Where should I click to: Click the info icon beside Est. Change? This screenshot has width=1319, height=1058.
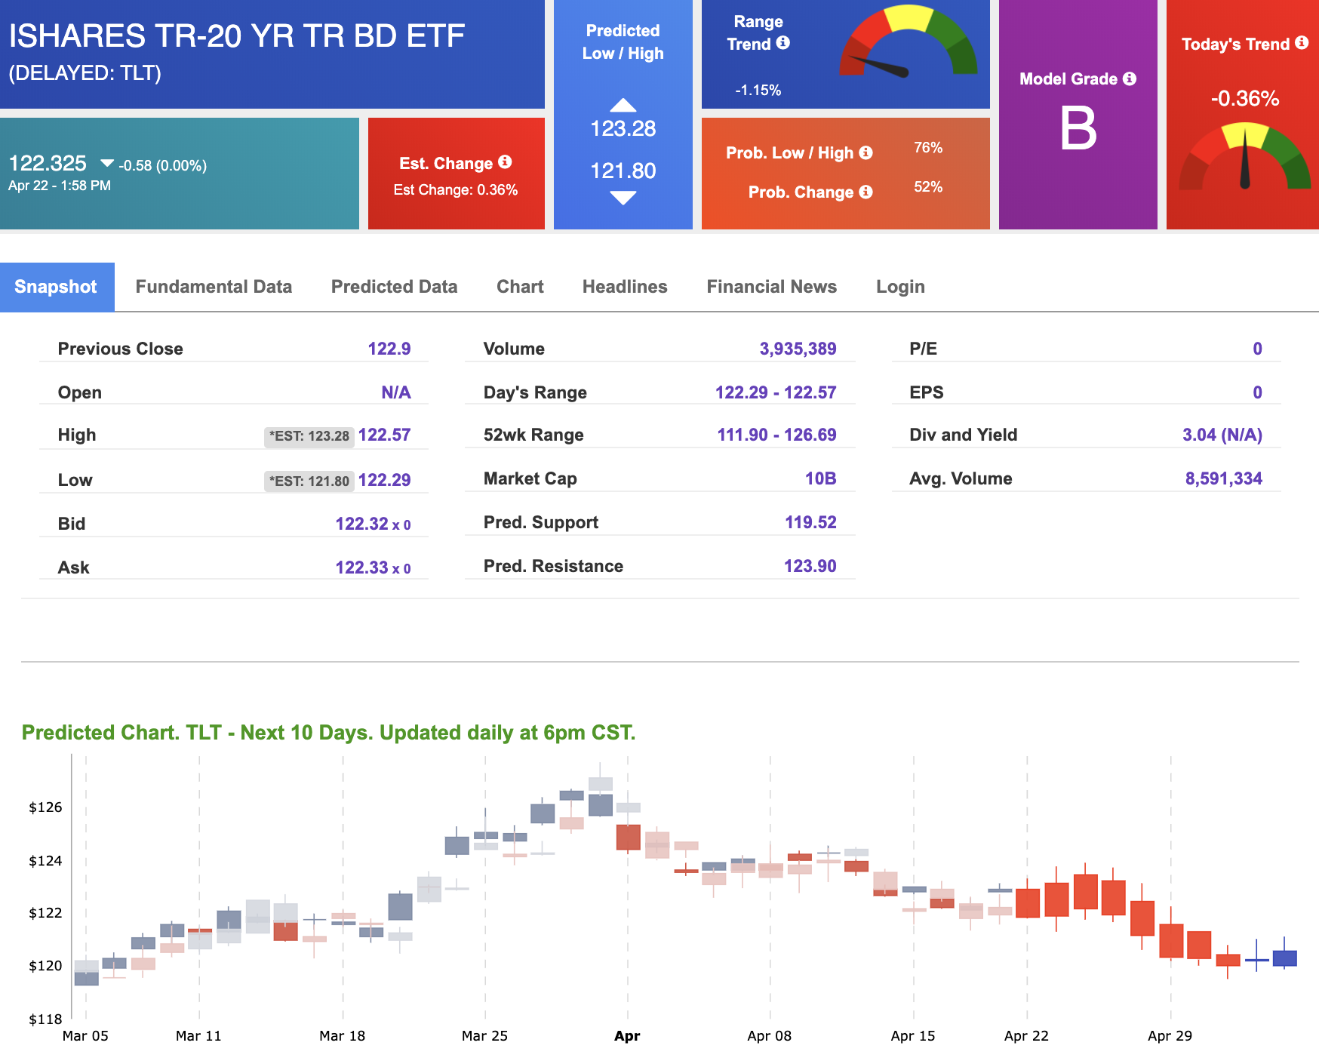pos(505,162)
